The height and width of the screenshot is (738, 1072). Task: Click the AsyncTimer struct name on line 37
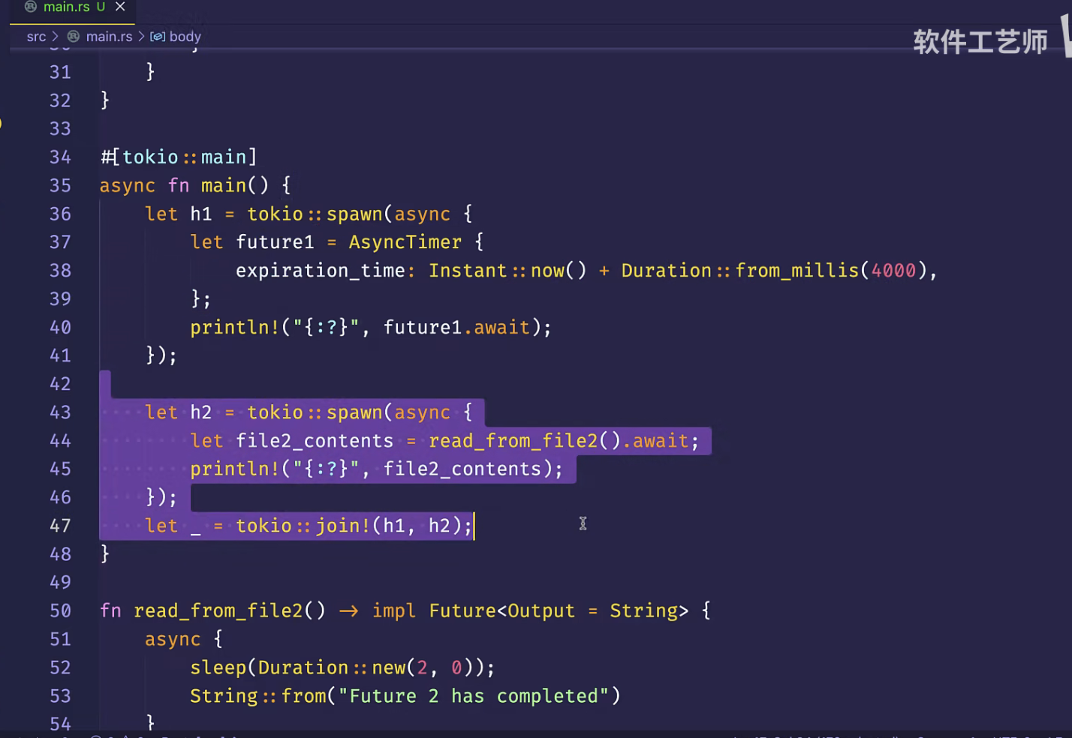405,242
